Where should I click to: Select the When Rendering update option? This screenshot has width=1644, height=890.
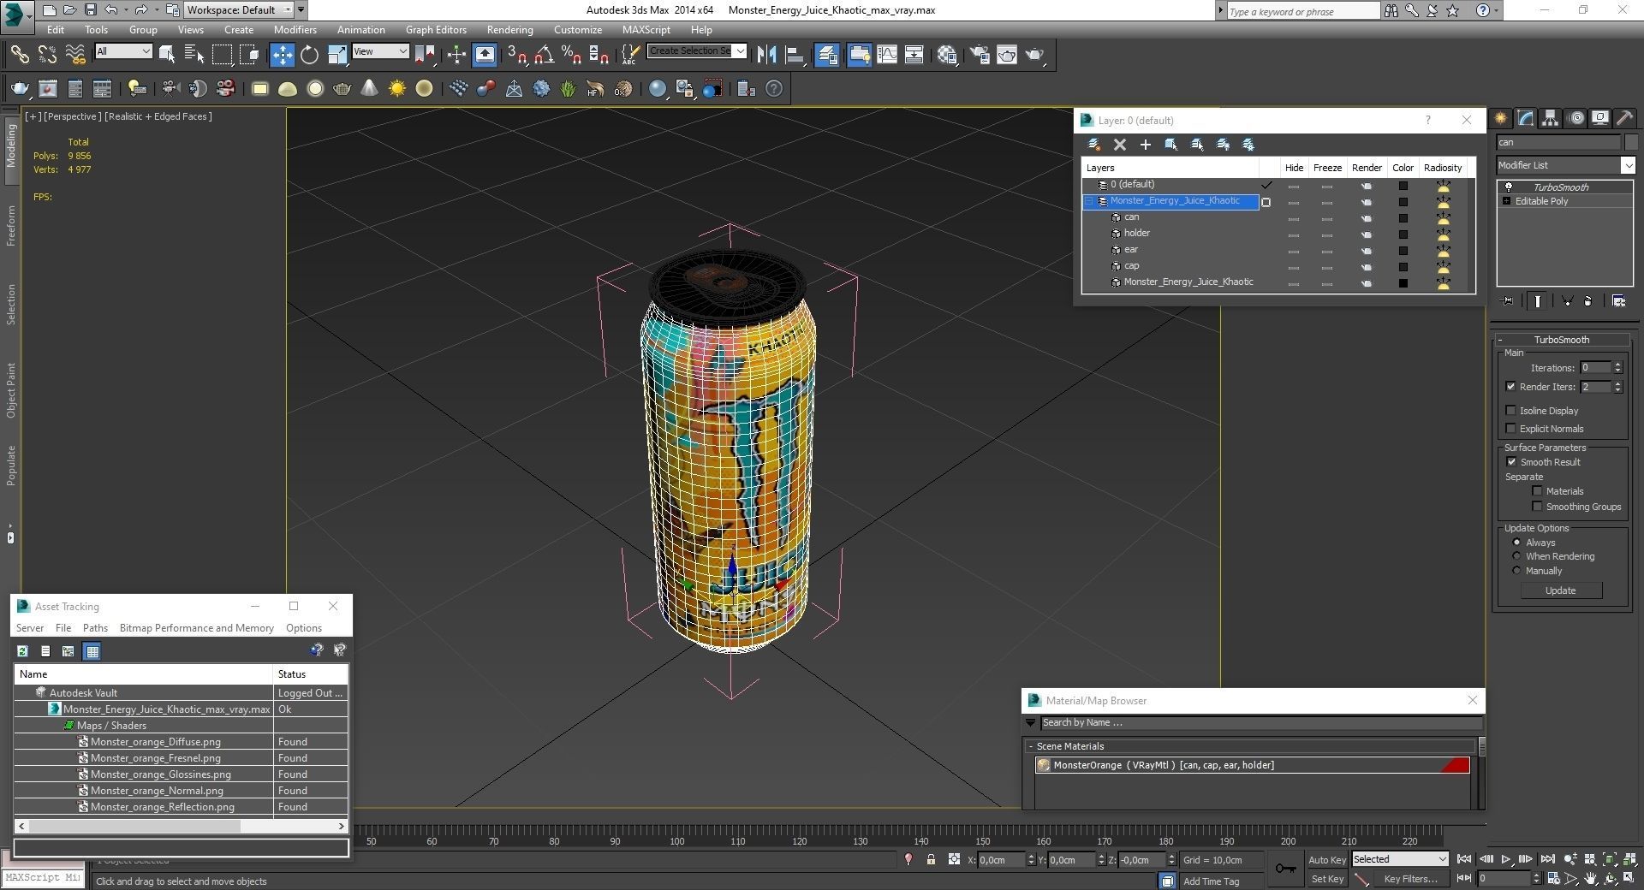[x=1516, y=556]
